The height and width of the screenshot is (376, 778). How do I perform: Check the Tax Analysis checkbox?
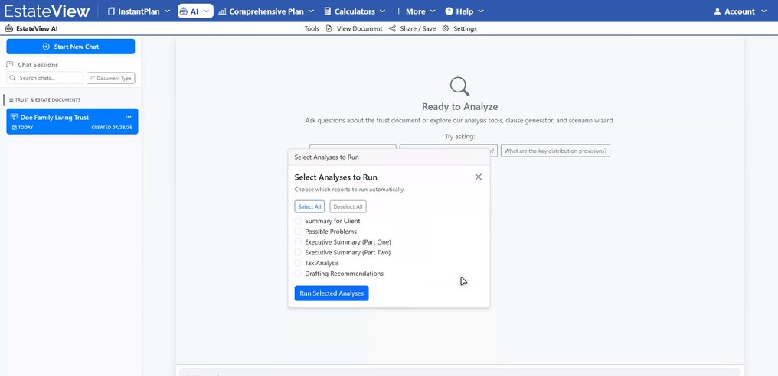click(x=298, y=263)
